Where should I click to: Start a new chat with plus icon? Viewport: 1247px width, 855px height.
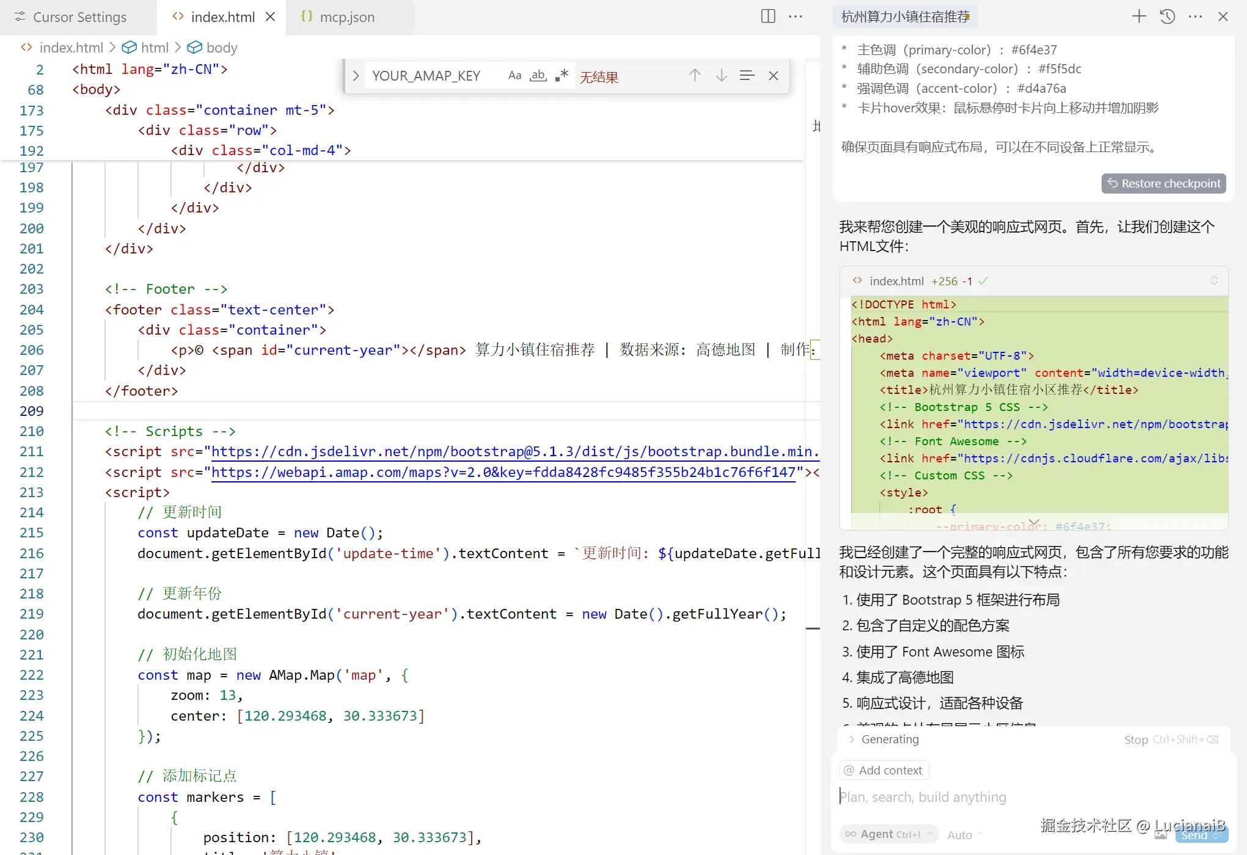pos(1138,16)
